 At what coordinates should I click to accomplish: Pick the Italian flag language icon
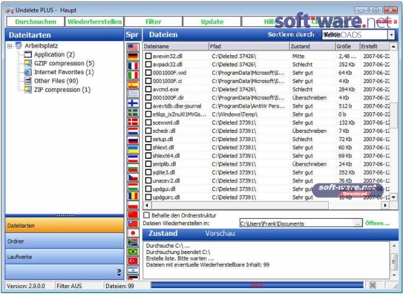click(133, 75)
